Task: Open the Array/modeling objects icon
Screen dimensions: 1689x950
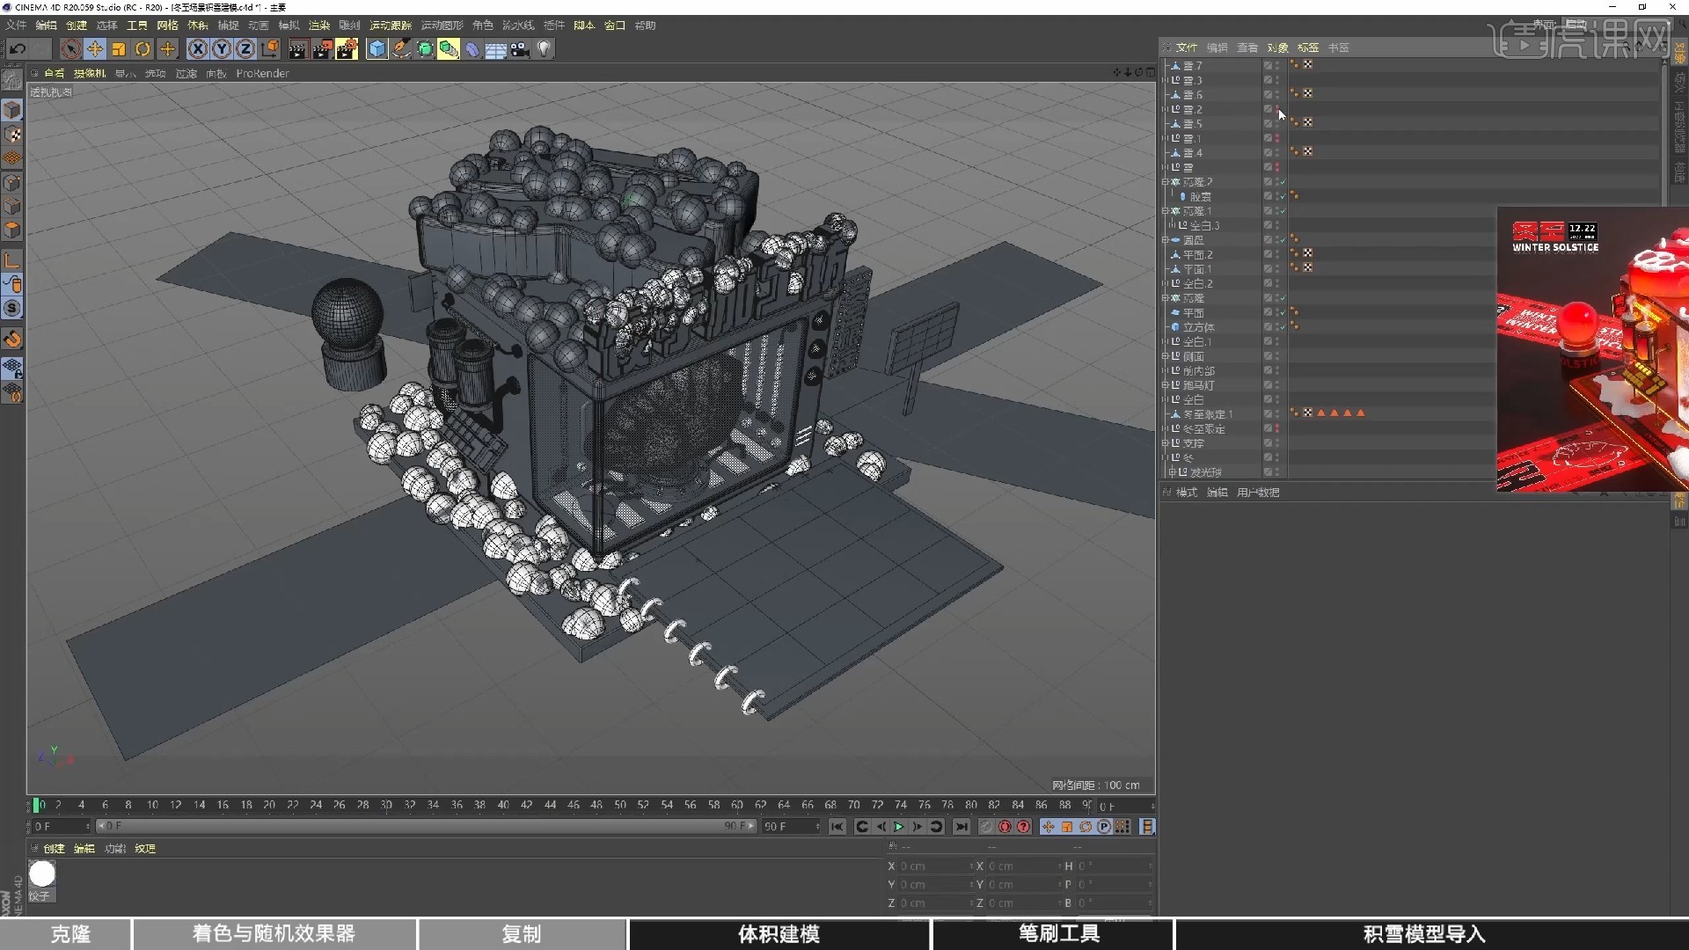Action: (x=449, y=49)
